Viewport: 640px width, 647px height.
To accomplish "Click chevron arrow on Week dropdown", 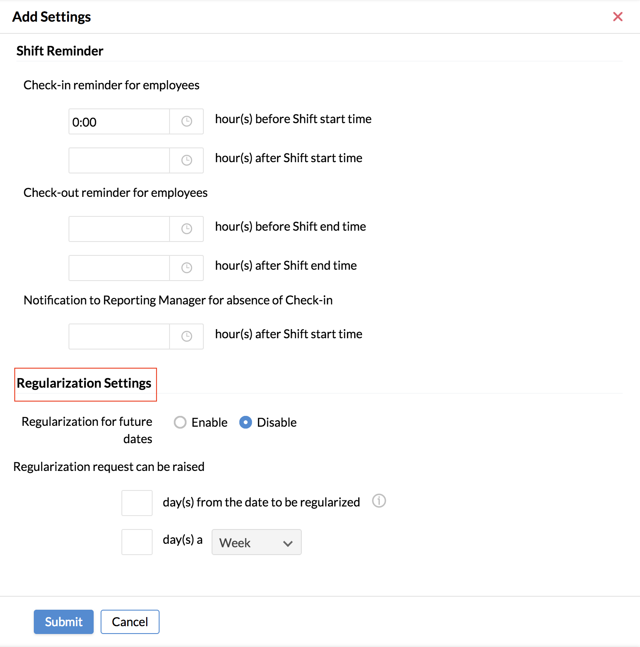I will 287,543.
